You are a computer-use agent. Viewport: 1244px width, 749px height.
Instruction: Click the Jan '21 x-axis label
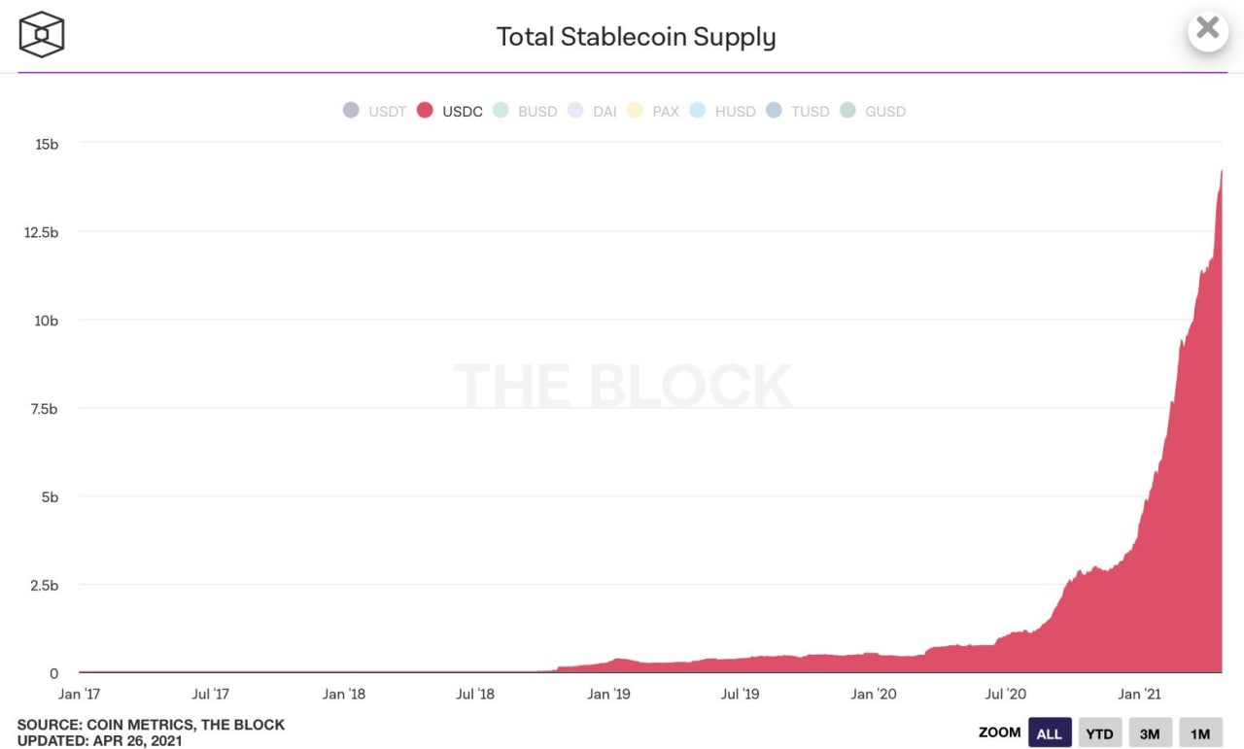(x=1139, y=694)
